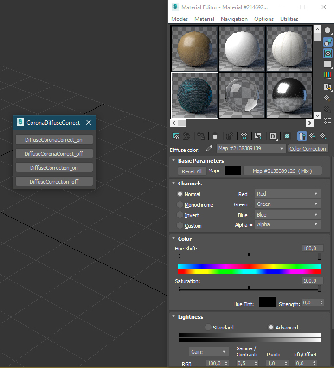Viewport: 334px width, 368px height.
Task: Click Put Material to Scene icon
Action: [x=186, y=136]
